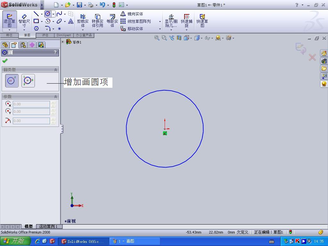Open Quick Snaps 快速捕捉 tool

[x=187, y=21]
